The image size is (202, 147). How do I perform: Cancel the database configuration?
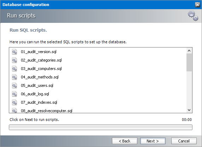[x=184, y=141]
